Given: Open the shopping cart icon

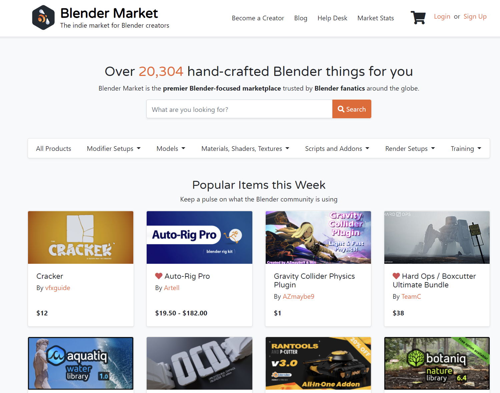Looking at the screenshot, I should (418, 18).
